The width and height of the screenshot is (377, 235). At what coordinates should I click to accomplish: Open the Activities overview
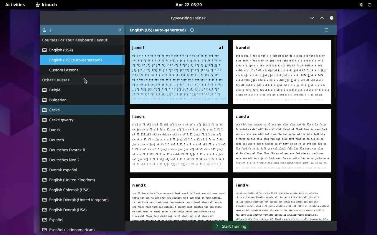pos(15,5)
